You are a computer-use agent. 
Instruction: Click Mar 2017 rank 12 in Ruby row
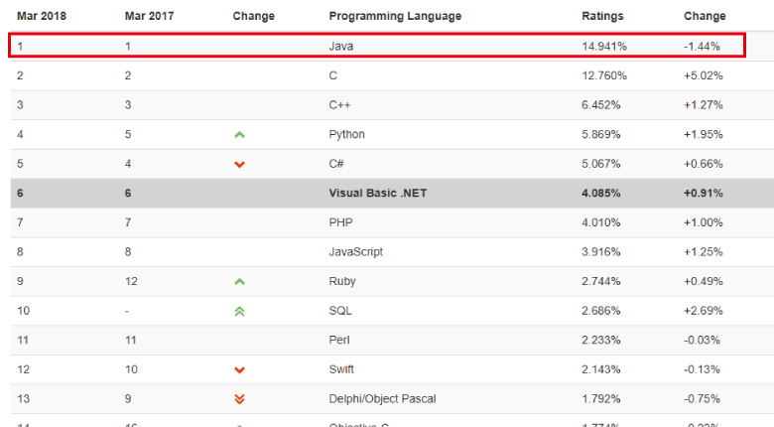(131, 281)
